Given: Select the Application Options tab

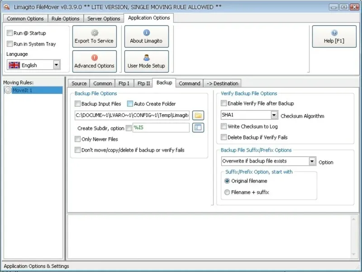Looking at the screenshot, I should 149,18.
